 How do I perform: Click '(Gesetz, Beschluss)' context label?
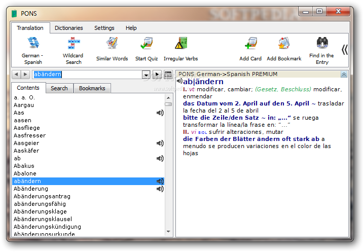[283, 89]
